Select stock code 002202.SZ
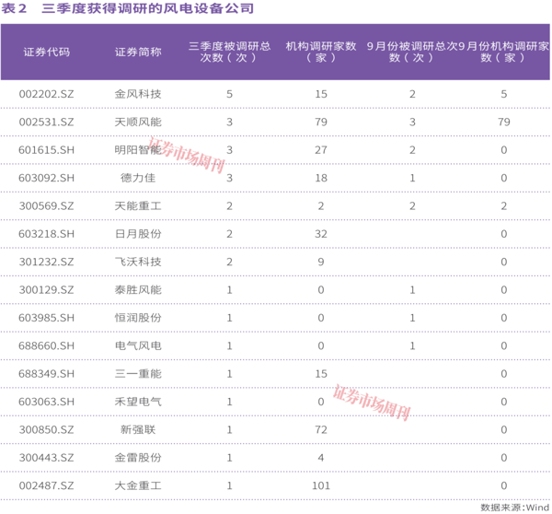Image resolution: width=552 pixels, height=514 pixels. click(x=47, y=94)
